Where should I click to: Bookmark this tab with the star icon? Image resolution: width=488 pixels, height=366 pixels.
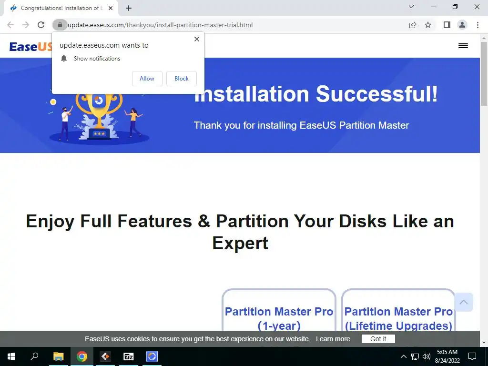(x=428, y=25)
